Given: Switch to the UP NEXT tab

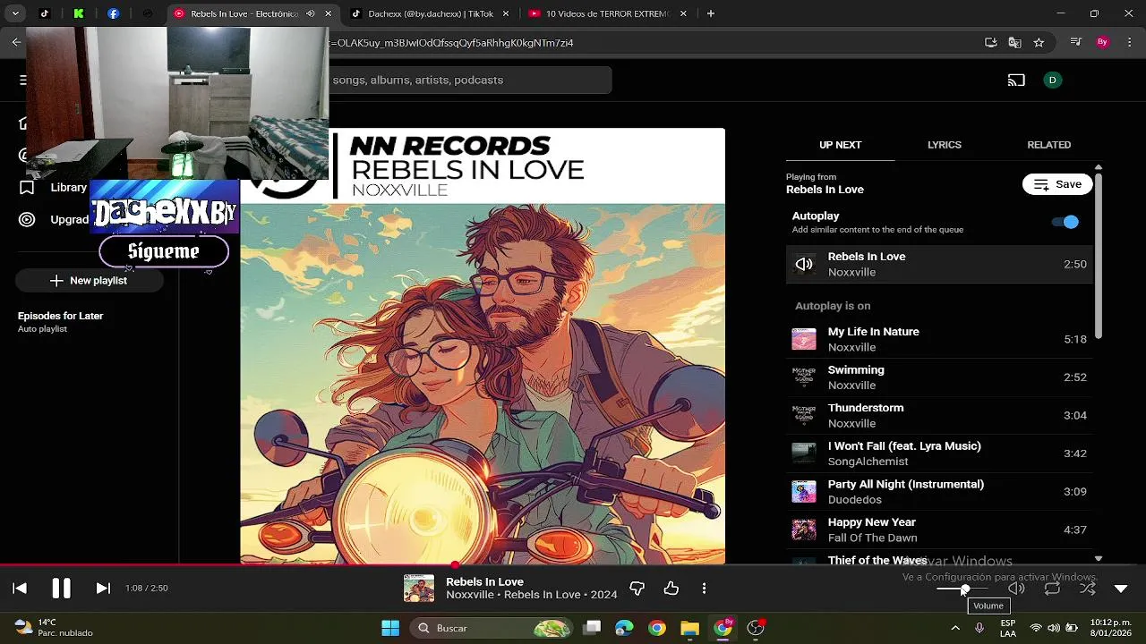Looking at the screenshot, I should (840, 145).
